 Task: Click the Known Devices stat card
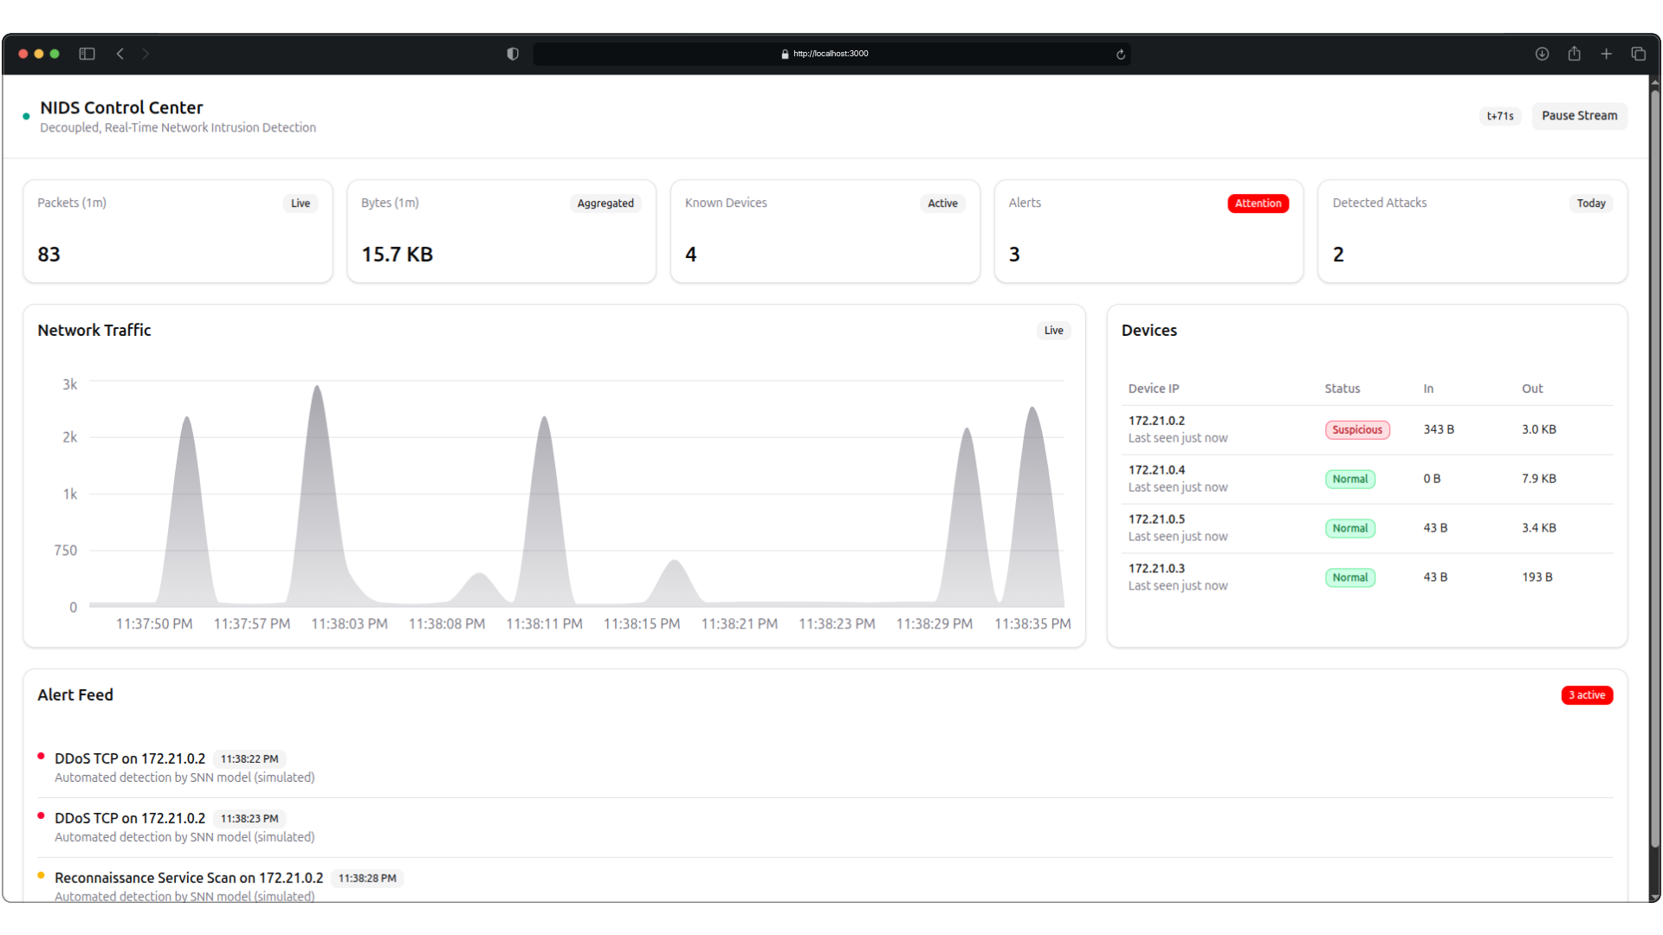pos(824,231)
